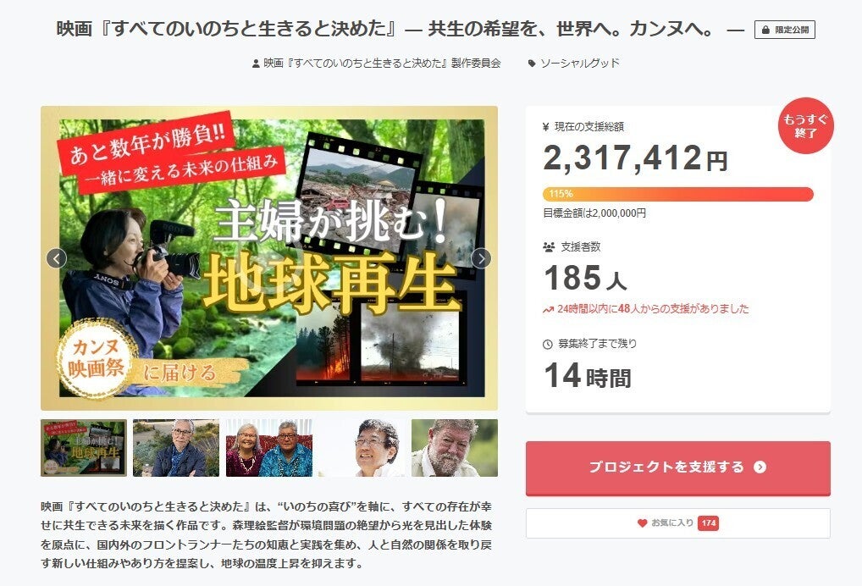Click the clock icon by 募集終了まで残り
862x586 pixels.
tap(548, 344)
